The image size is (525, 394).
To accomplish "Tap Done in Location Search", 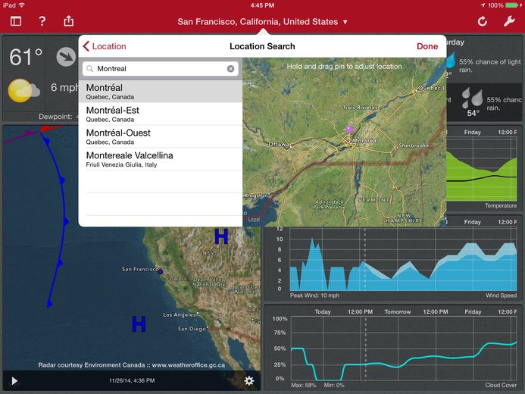I will point(427,46).
